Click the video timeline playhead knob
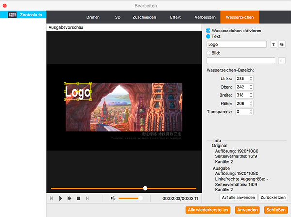Image resolution: width=291 pixels, height=217 pixels. pos(145,188)
